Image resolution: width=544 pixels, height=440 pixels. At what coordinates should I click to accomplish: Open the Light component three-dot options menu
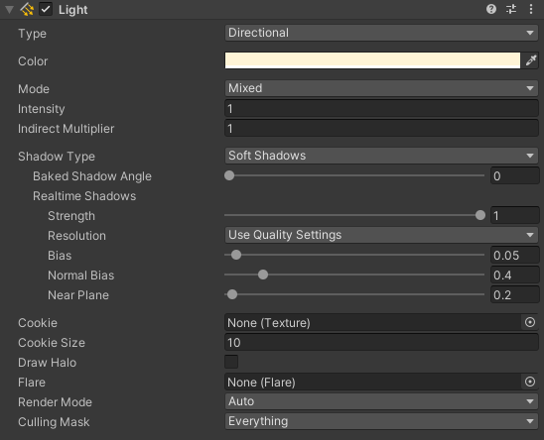(x=531, y=9)
